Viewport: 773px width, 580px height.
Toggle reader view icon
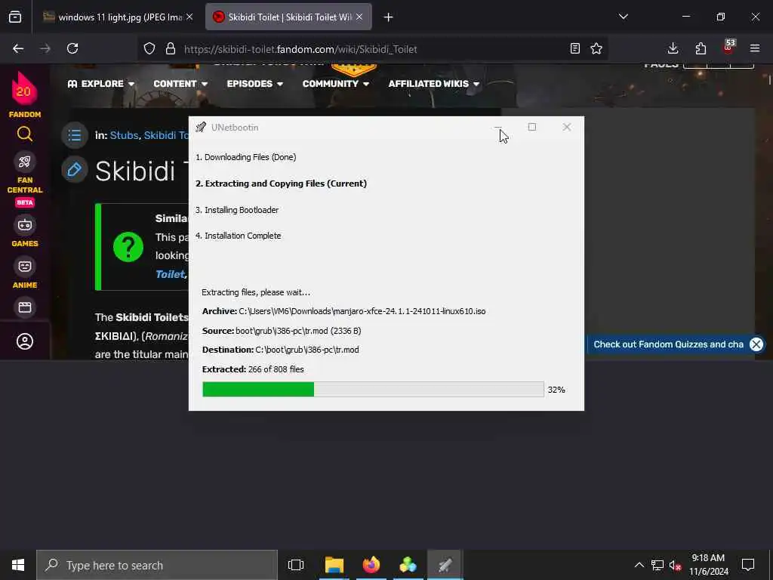click(x=574, y=48)
